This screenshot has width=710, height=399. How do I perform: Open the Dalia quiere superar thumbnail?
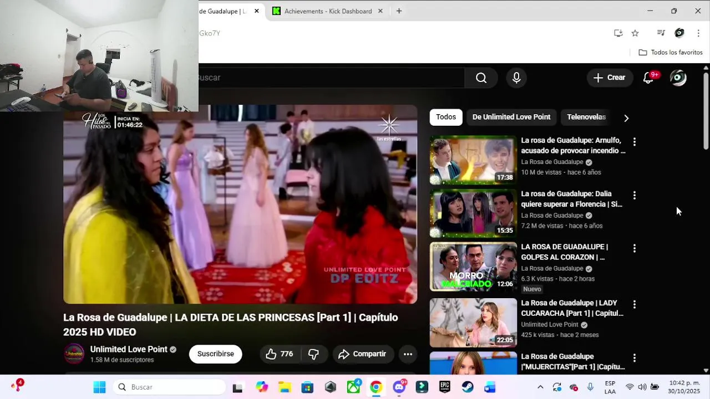click(x=473, y=213)
